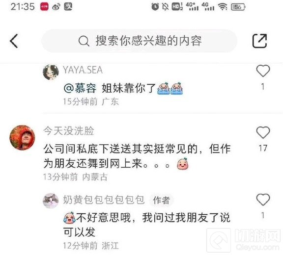The width and height of the screenshot is (283, 255).
Task: Tap username YAYA.SEA
Action: pos(83,70)
